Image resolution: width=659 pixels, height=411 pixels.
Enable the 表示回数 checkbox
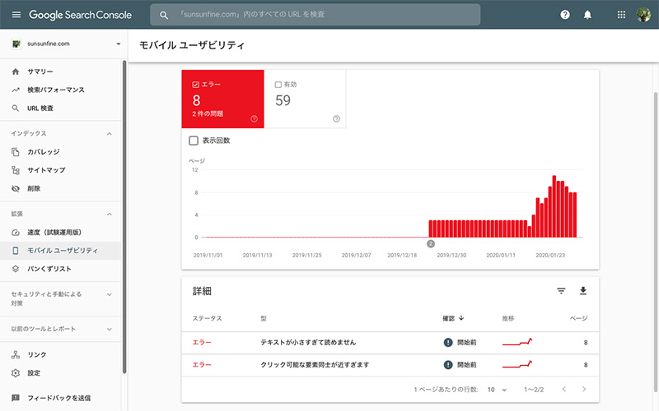(x=194, y=141)
